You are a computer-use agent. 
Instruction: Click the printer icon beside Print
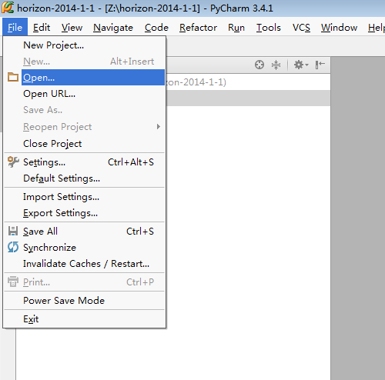coord(13,282)
